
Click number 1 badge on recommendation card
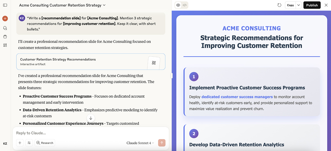[194, 77]
